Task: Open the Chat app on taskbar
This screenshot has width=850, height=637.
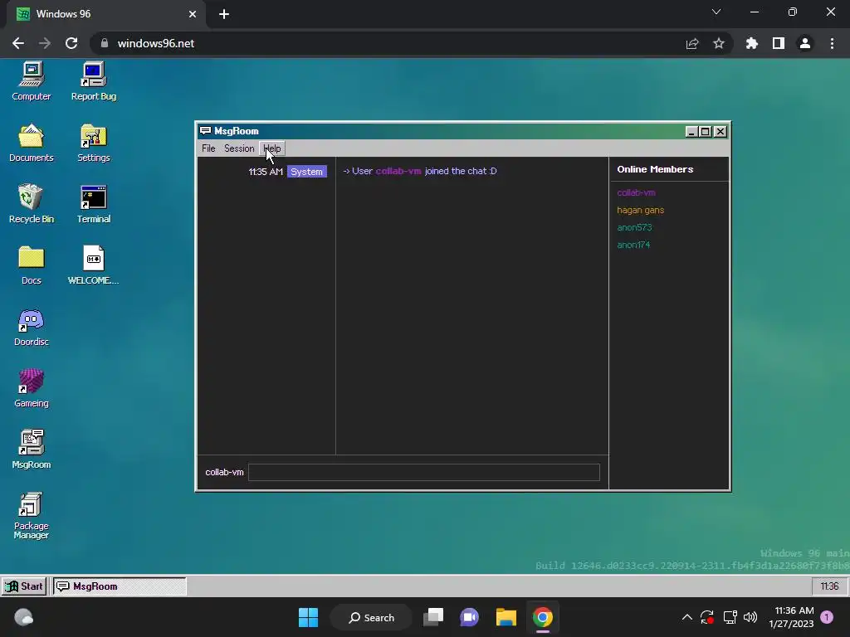Action: coord(470,617)
